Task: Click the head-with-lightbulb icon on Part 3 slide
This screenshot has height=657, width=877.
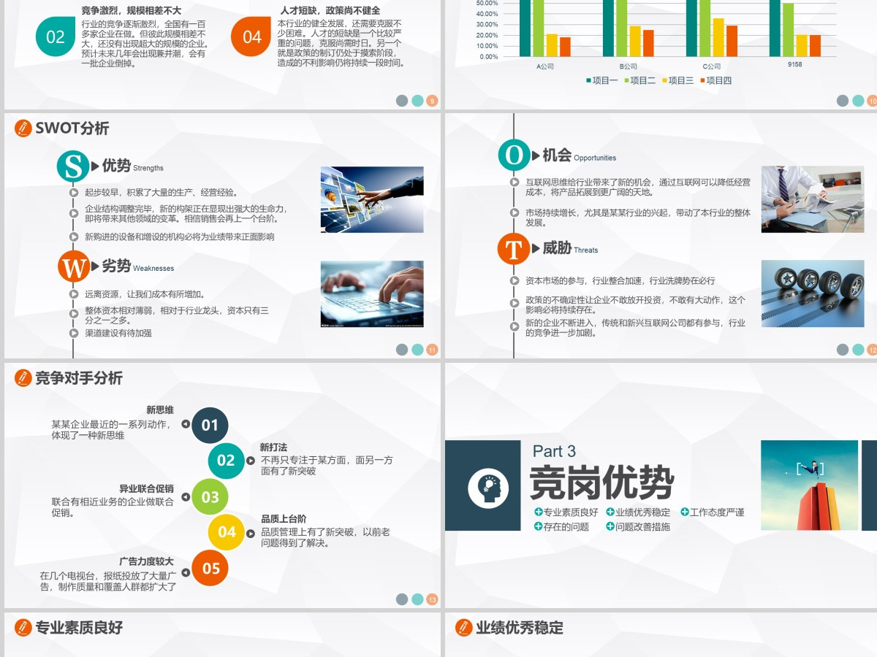Action: (488, 488)
